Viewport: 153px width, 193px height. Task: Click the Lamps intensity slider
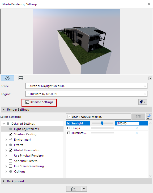[x=102, y=128]
